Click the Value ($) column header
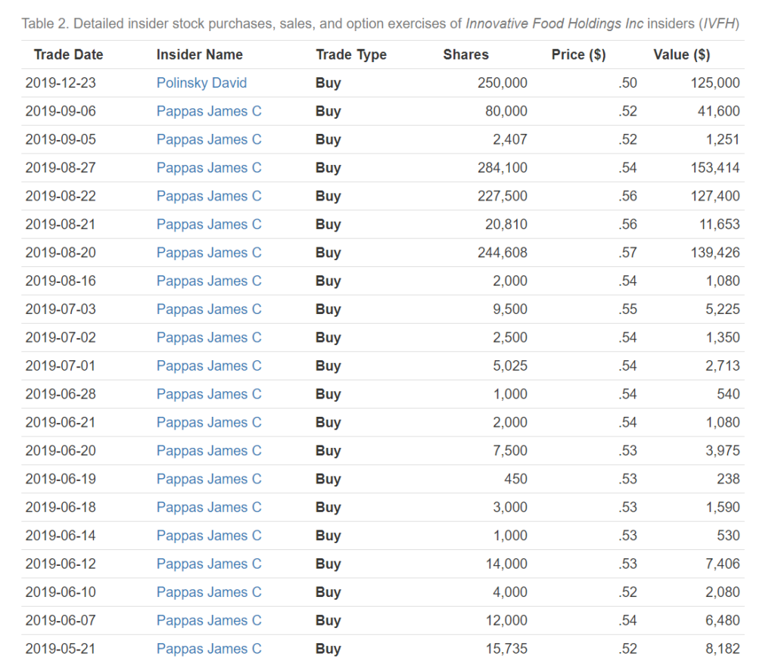 (682, 54)
